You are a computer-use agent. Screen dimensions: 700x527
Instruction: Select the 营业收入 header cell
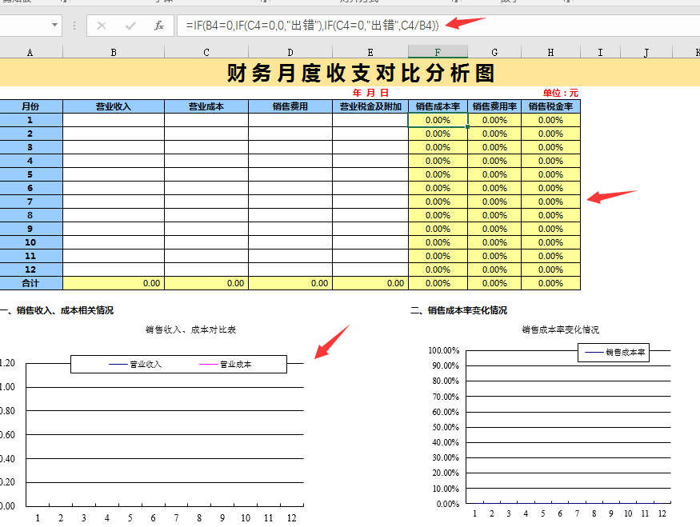pos(114,106)
